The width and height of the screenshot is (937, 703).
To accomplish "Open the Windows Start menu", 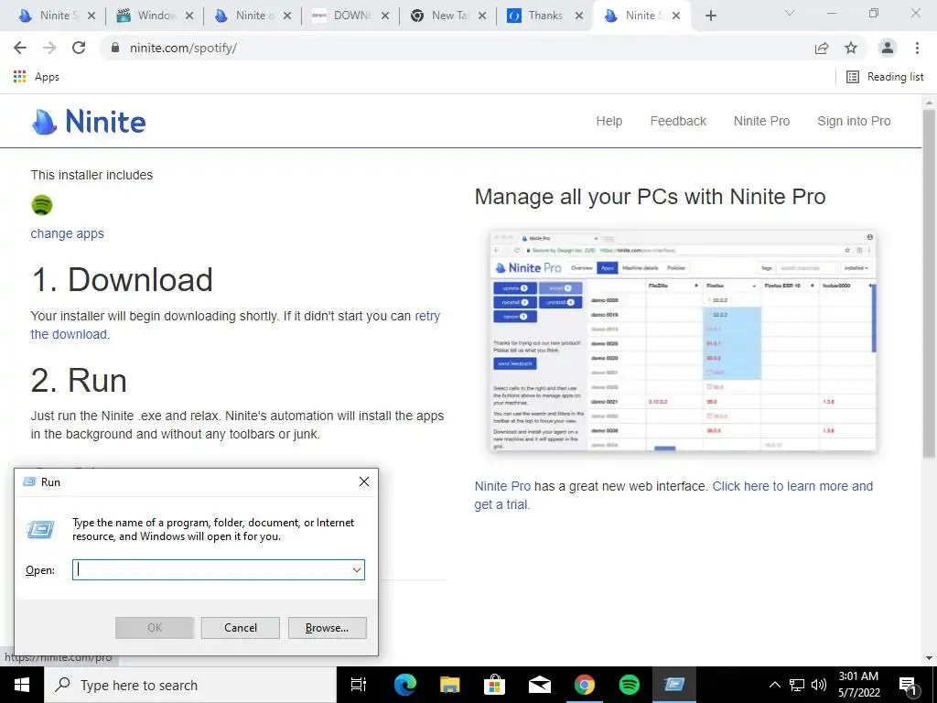I will (x=22, y=685).
